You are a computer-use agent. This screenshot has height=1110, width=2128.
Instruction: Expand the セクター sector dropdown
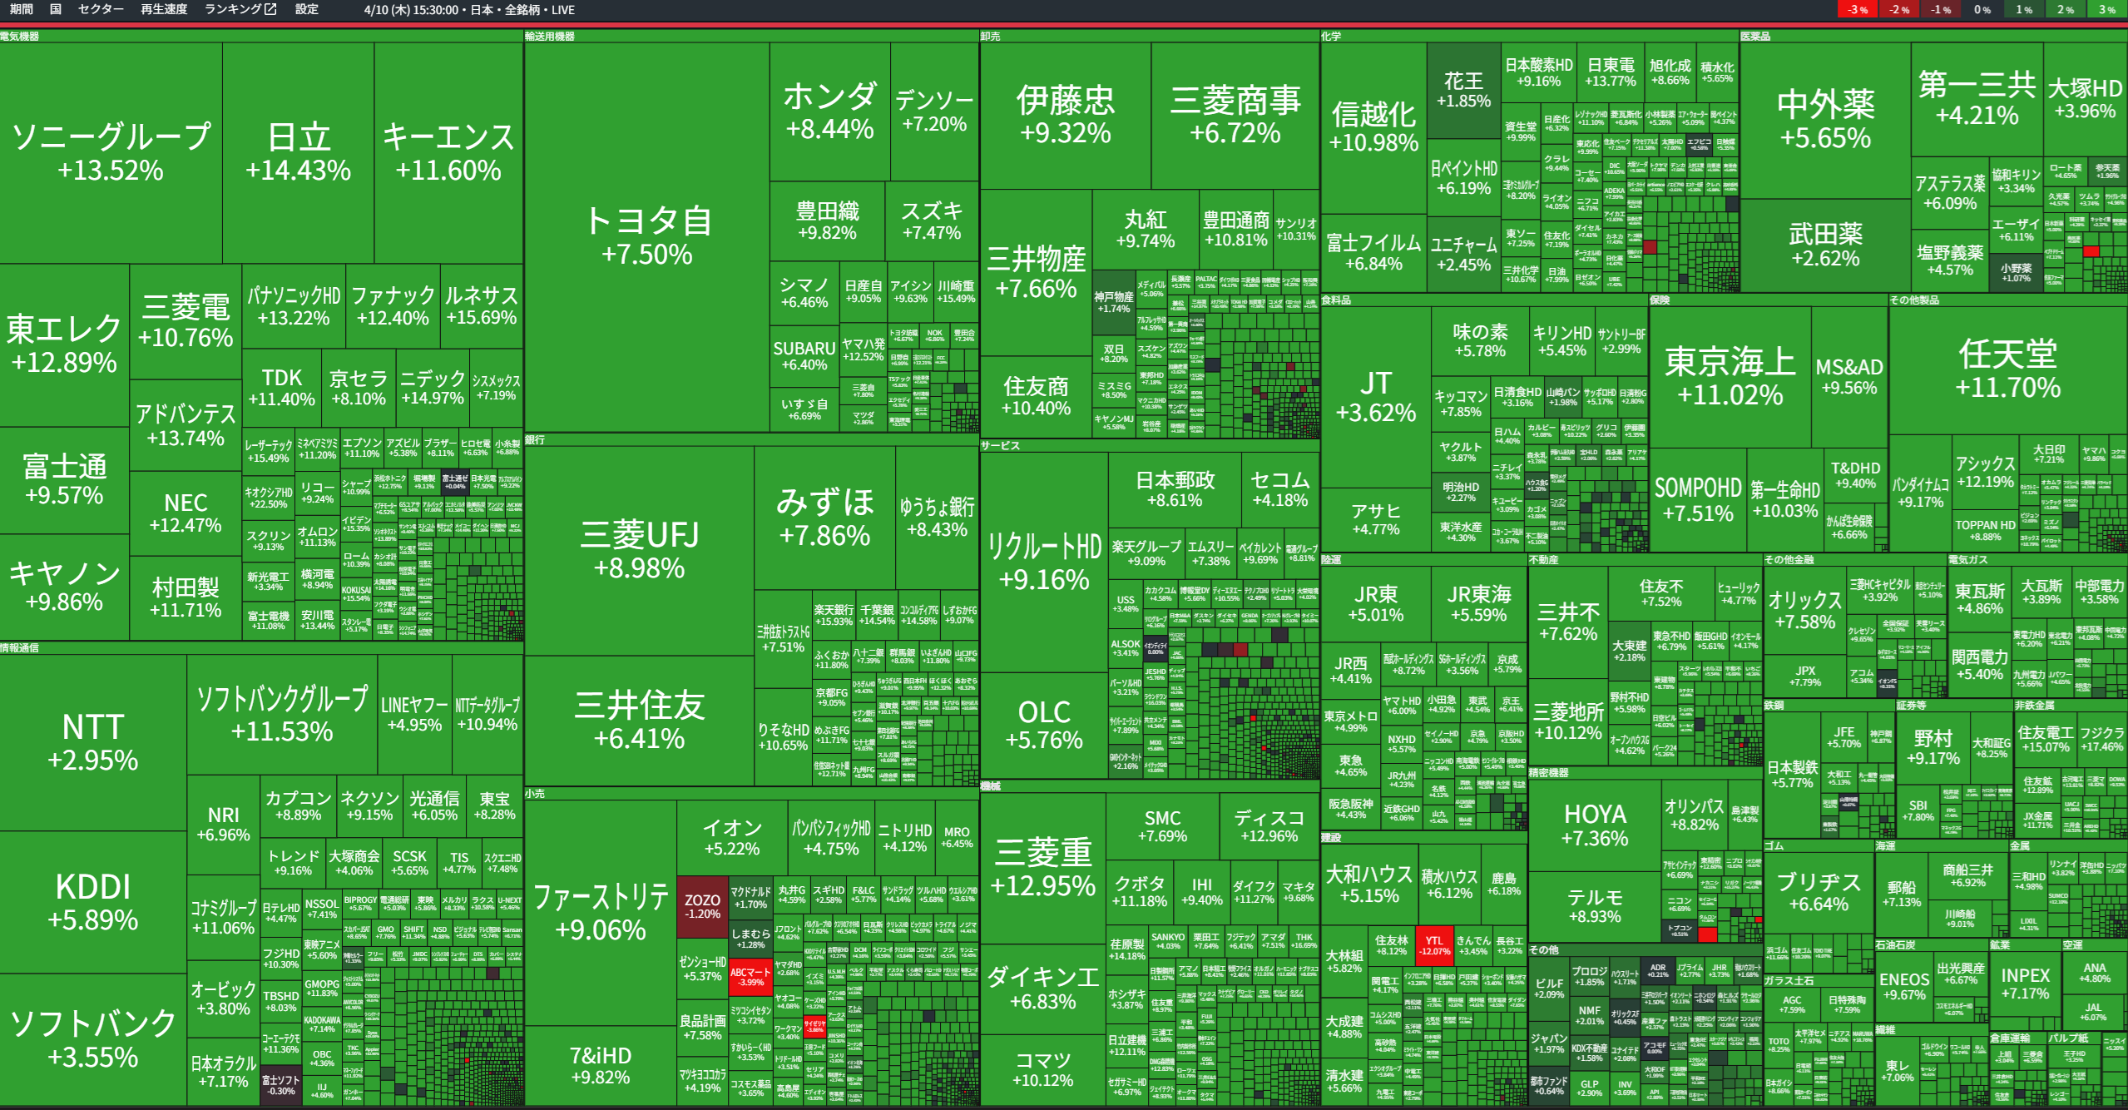coord(101,9)
